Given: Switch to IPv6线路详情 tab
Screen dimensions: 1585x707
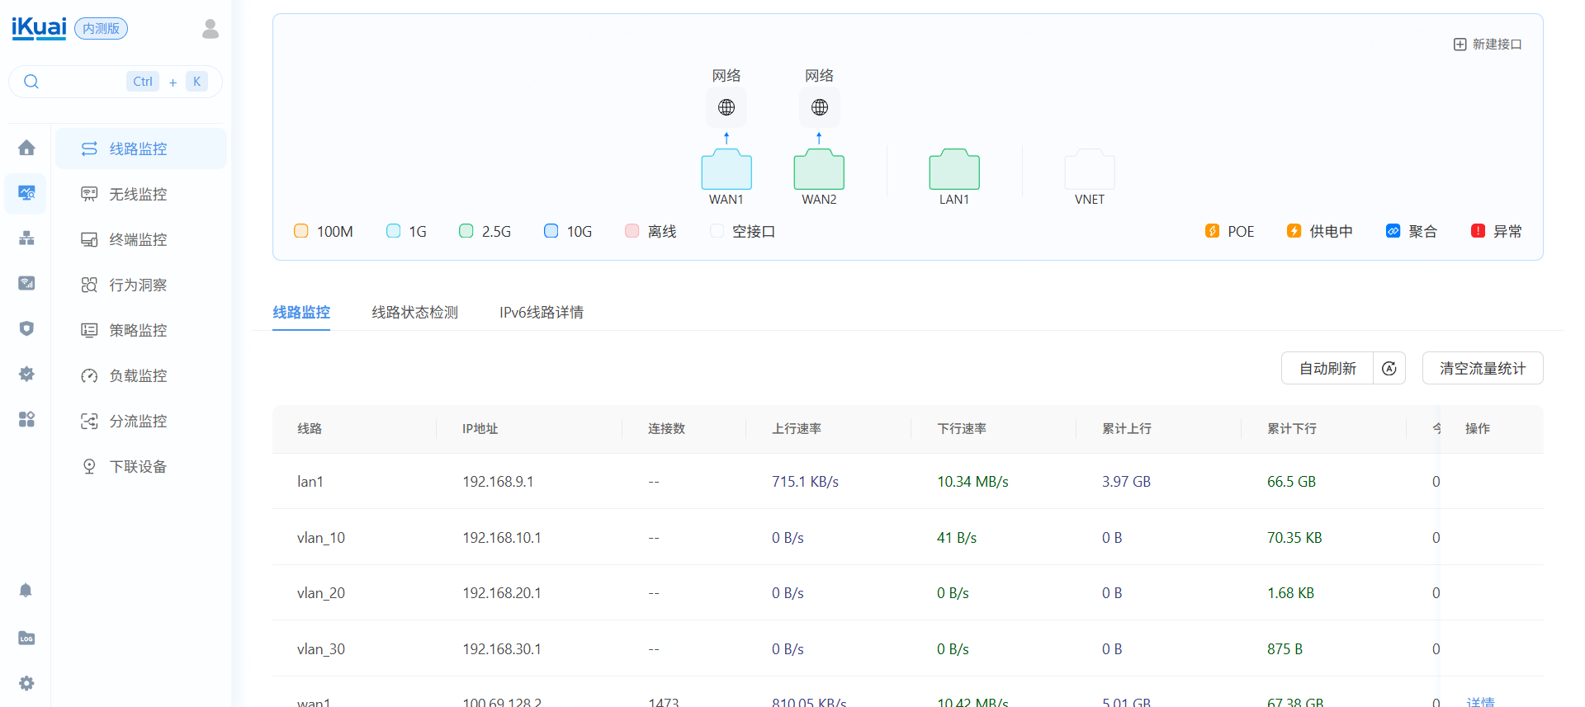Looking at the screenshot, I should 542,313.
